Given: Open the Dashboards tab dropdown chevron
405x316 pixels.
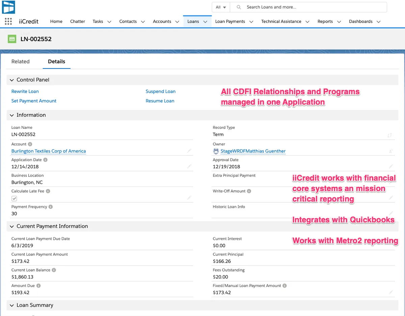Looking at the screenshot, I should (x=379, y=22).
